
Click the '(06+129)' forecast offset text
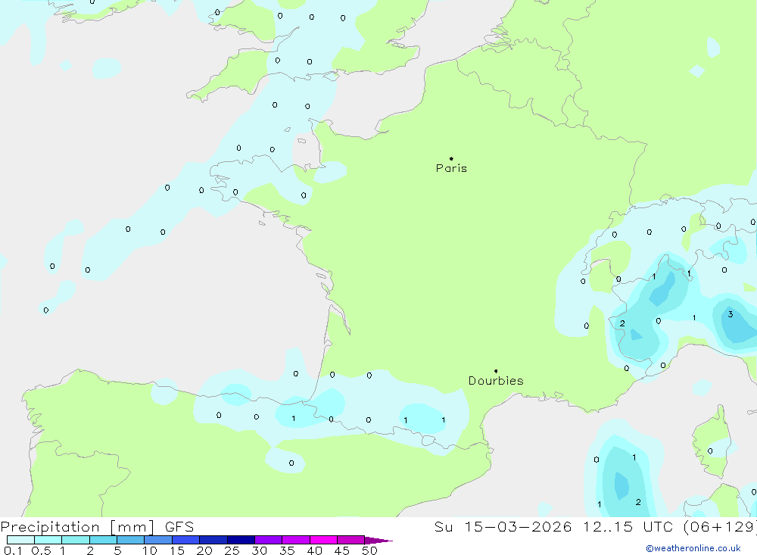pos(720,527)
